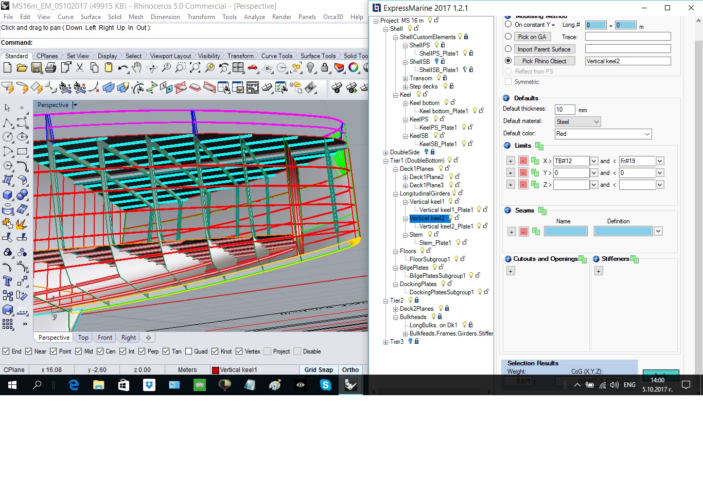Select the Pan hand tool icon
Screen dimensions: 703x494
click(x=136, y=67)
